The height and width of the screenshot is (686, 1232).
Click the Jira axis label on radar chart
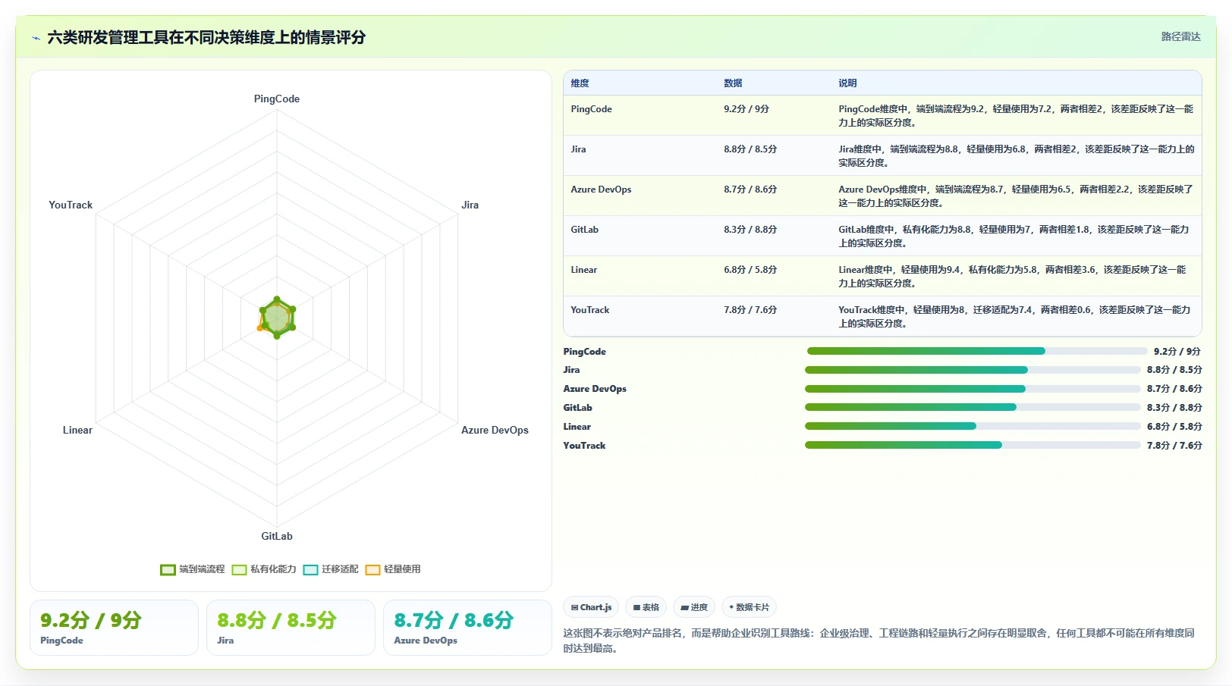[470, 205]
